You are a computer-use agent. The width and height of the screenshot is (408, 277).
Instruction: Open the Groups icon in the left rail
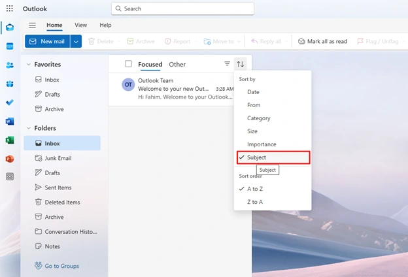[10, 84]
